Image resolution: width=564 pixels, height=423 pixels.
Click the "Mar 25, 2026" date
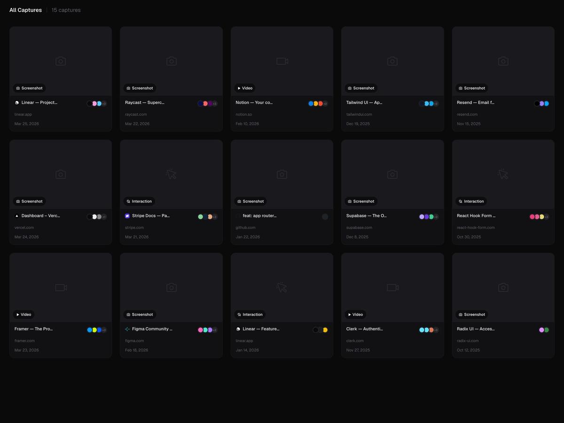click(27, 124)
